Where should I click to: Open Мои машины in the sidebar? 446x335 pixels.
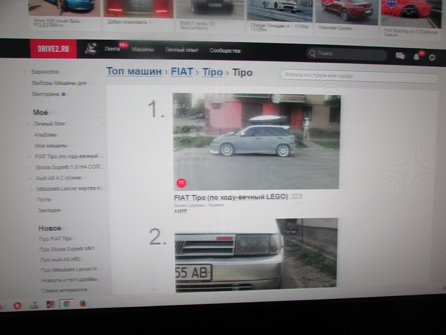tap(50, 146)
